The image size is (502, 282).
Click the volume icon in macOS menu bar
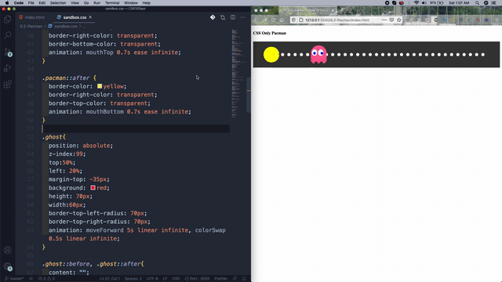pyautogui.click(x=424, y=3)
